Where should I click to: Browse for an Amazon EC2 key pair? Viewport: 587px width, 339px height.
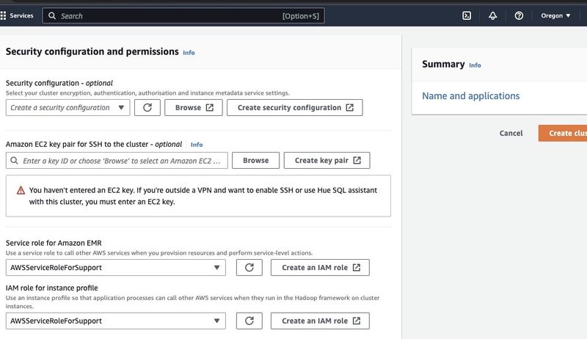tap(255, 160)
